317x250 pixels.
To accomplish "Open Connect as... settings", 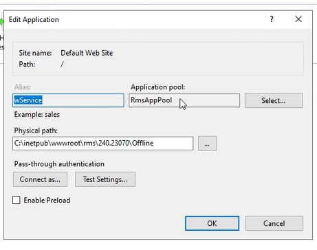I will pos(40,179).
